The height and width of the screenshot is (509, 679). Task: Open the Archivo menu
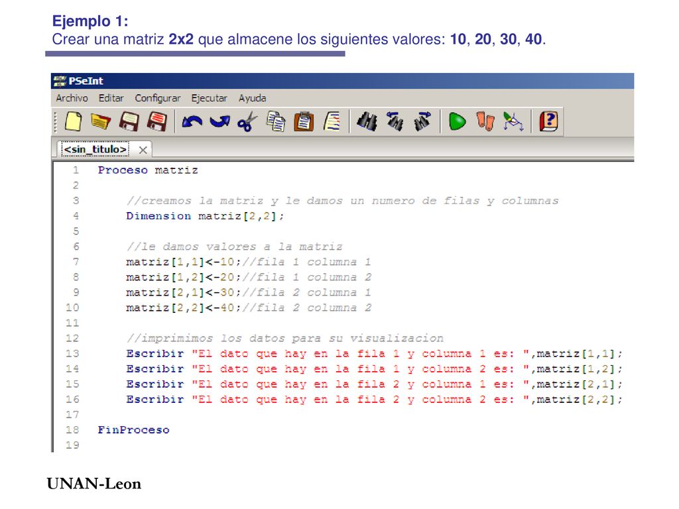(x=72, y=98)
